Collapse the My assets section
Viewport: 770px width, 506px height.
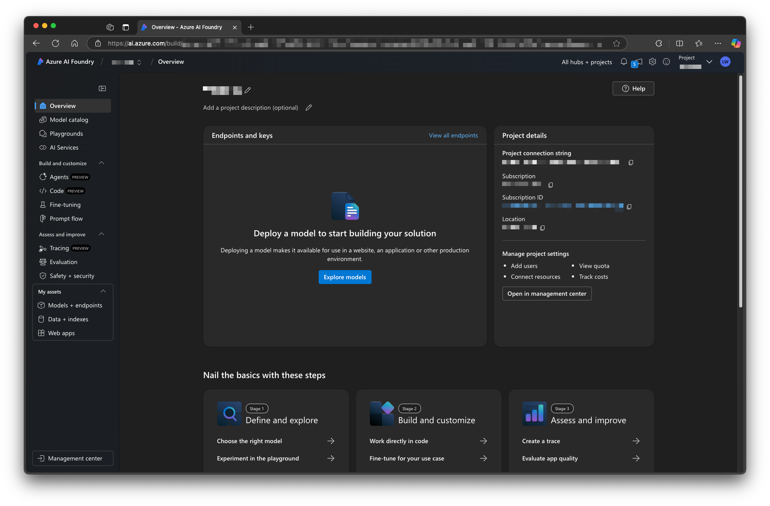pos(103,291)
